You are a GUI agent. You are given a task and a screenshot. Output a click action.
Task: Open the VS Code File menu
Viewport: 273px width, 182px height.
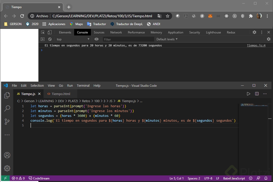(x=14, y=85)
